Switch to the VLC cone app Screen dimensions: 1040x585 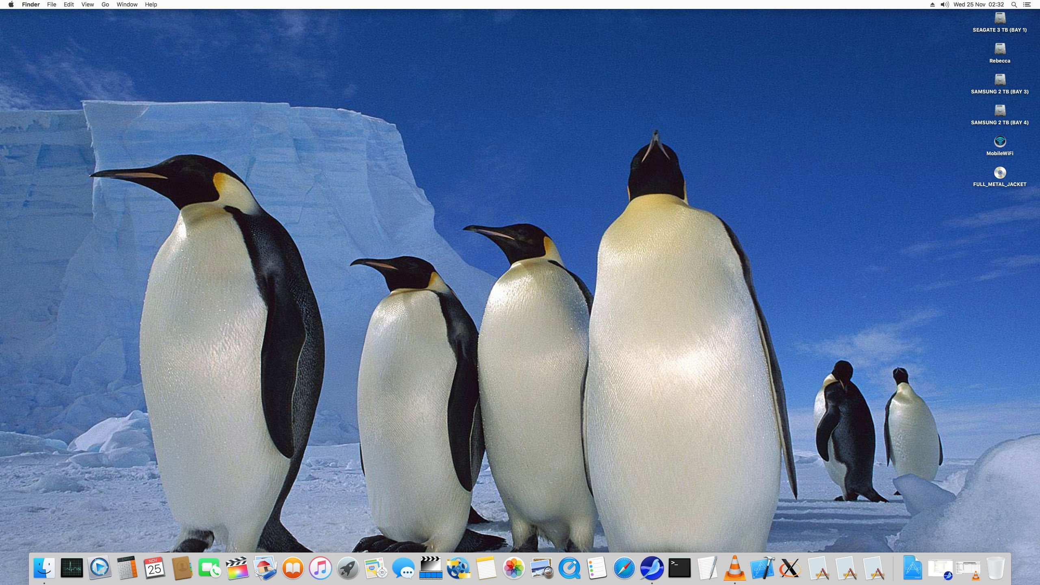click(735, 568)
